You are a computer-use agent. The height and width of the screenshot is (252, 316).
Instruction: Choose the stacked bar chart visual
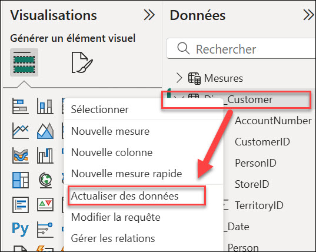(21, 106)
